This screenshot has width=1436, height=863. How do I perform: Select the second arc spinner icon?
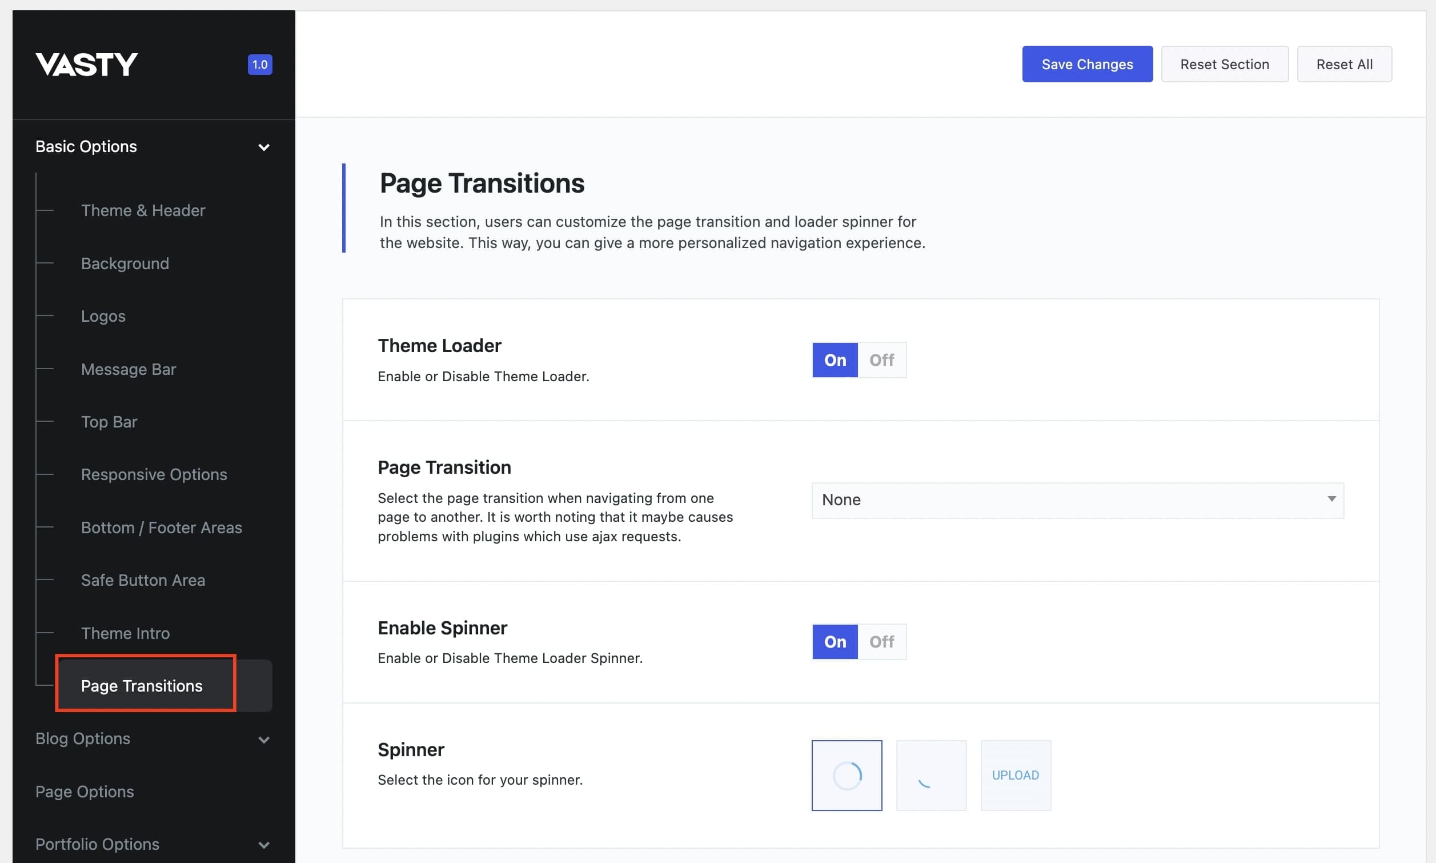(931, 775)
